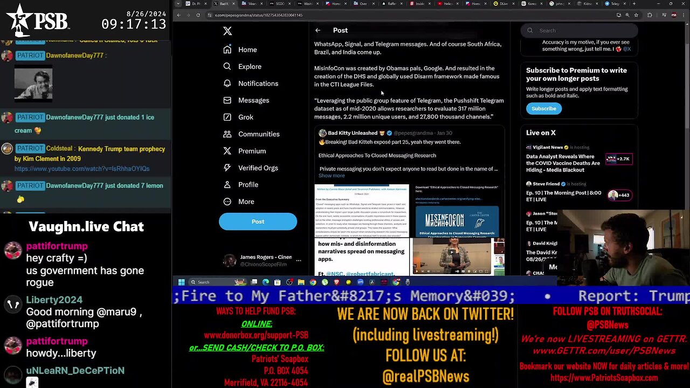The image size is (690, 388).
Task: Click the X search field
Action: 579,31
